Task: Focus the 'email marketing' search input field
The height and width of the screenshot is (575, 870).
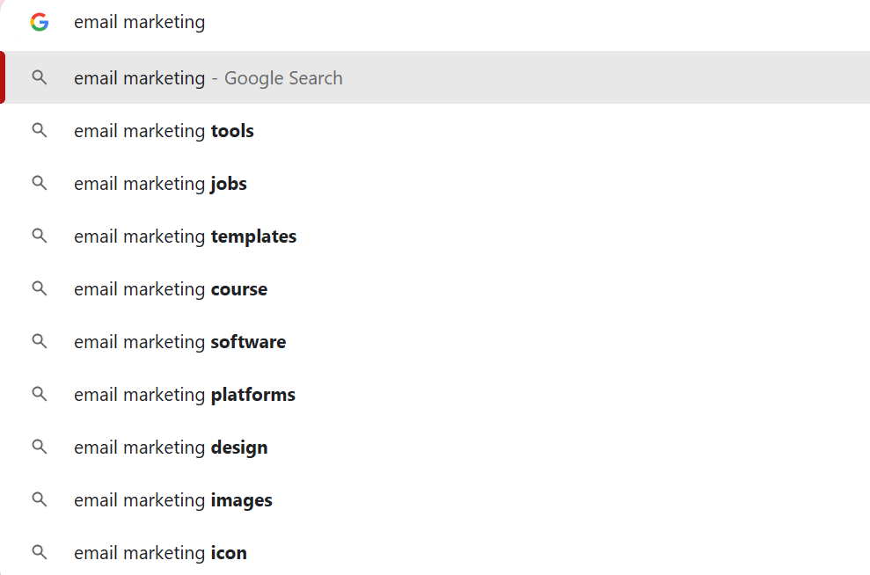Action: pyautogui.click(x=352, y=22)
